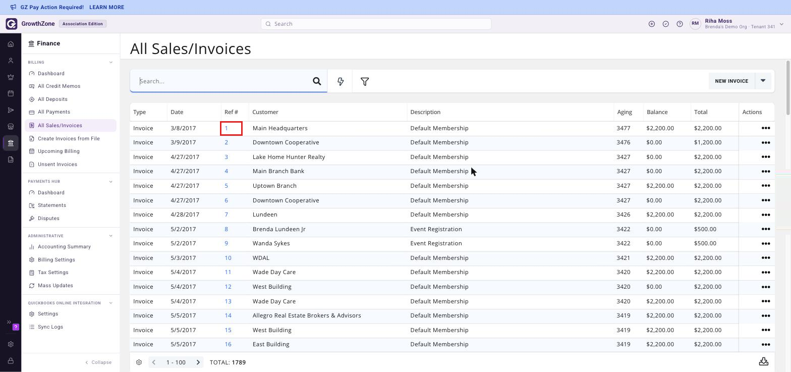Click the lock icon in the left rail
The width and height of the screenshot is (791, 372).
(x=11, y=361)
